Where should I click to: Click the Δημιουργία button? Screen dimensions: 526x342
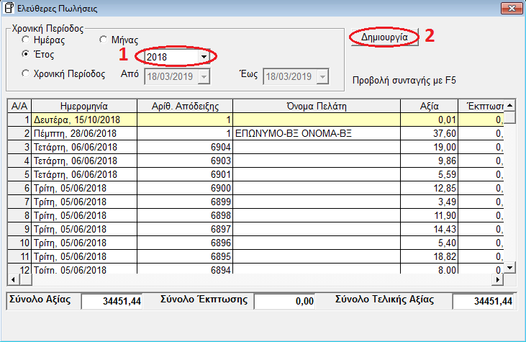coord(384,37)
